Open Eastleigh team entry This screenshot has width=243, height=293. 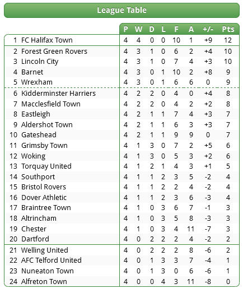pos(36,114)
